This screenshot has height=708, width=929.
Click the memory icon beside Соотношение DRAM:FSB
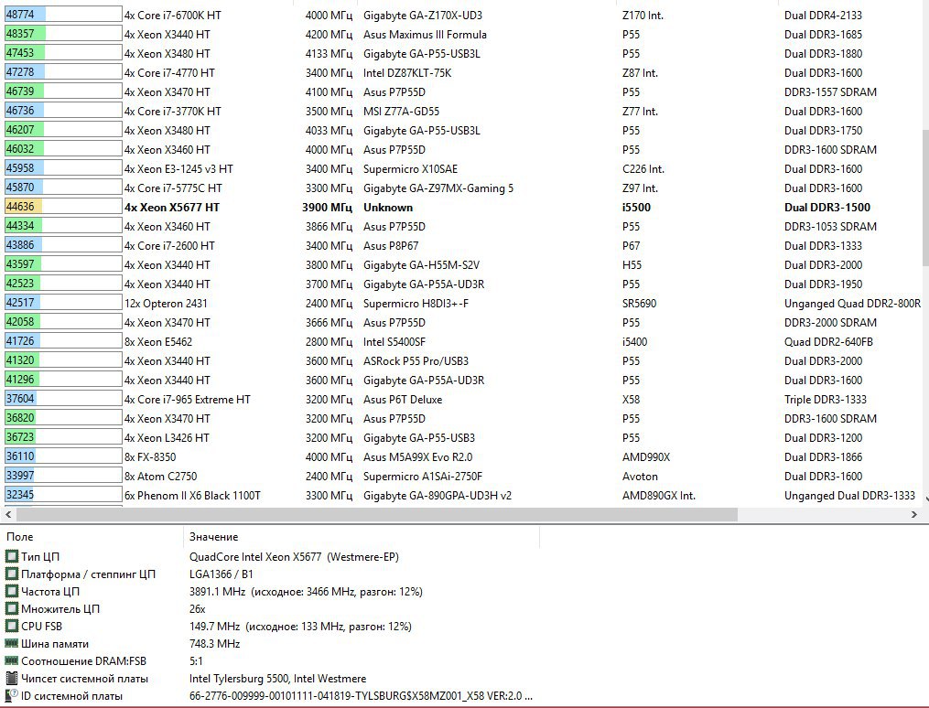[11, 660]
